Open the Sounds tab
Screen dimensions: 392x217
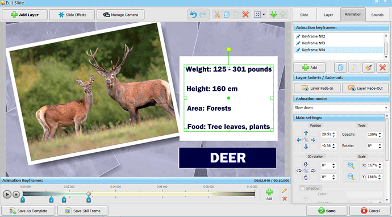[377, 15]
